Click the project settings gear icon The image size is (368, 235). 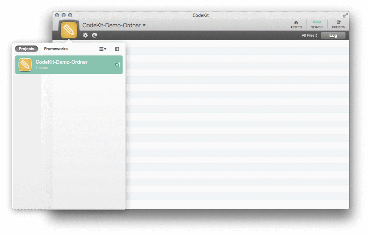click(x=85, y=35)
